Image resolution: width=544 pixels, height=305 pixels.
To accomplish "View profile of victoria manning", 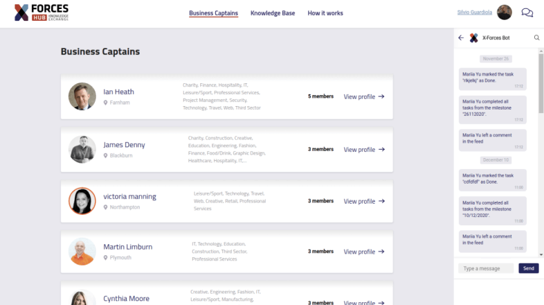I will pos(364,201).
